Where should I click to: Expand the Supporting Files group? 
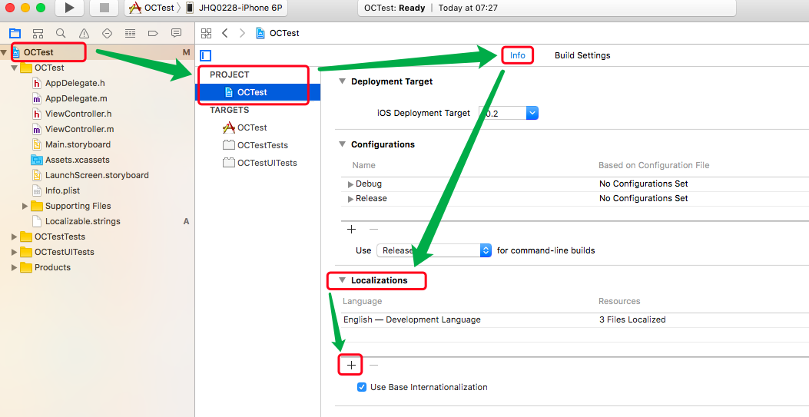[x=25, y=206]
